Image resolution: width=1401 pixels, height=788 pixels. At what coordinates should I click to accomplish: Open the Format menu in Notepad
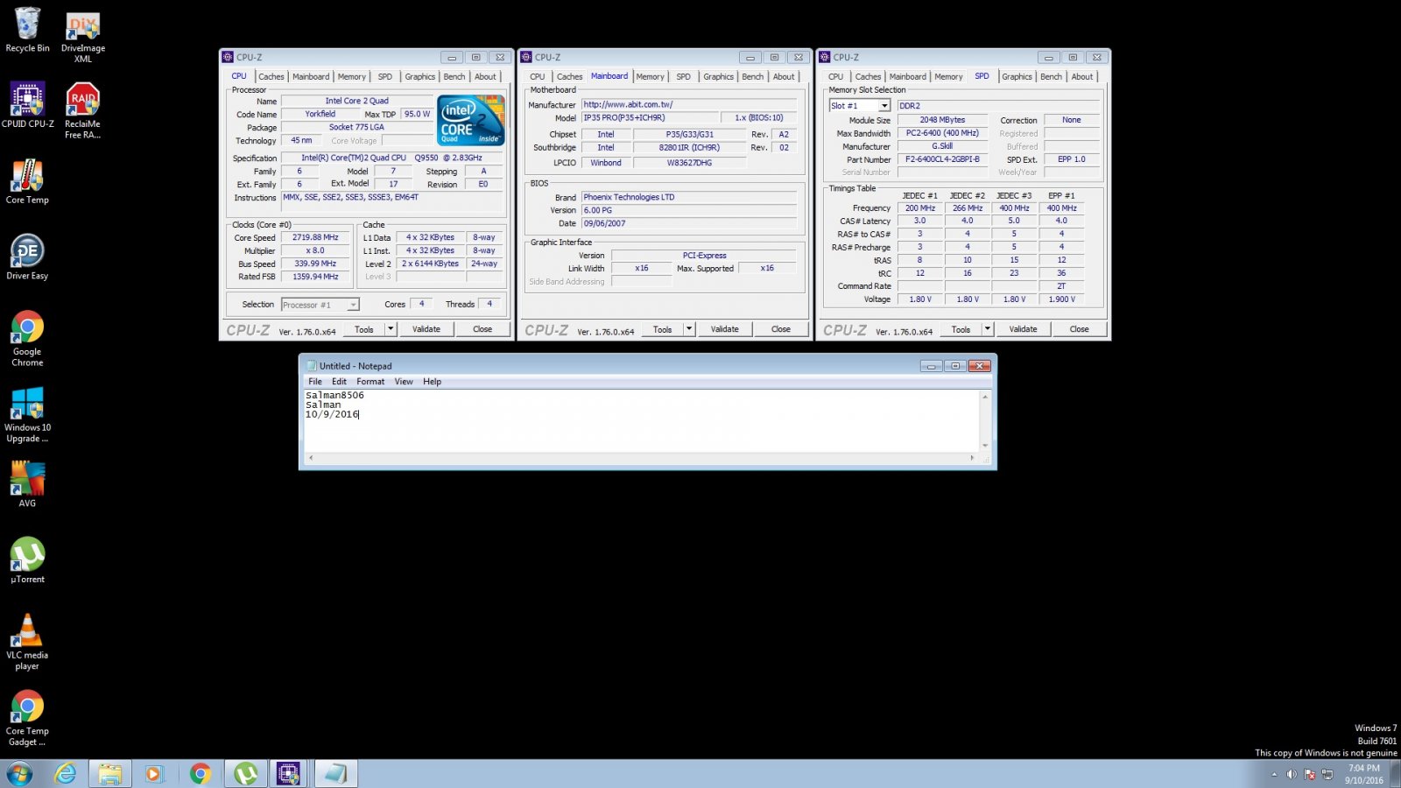coord(370,382)
